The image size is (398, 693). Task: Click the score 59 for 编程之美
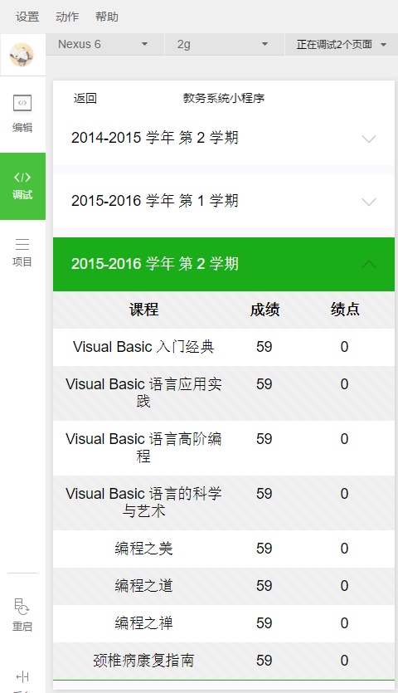pos(265,549)
